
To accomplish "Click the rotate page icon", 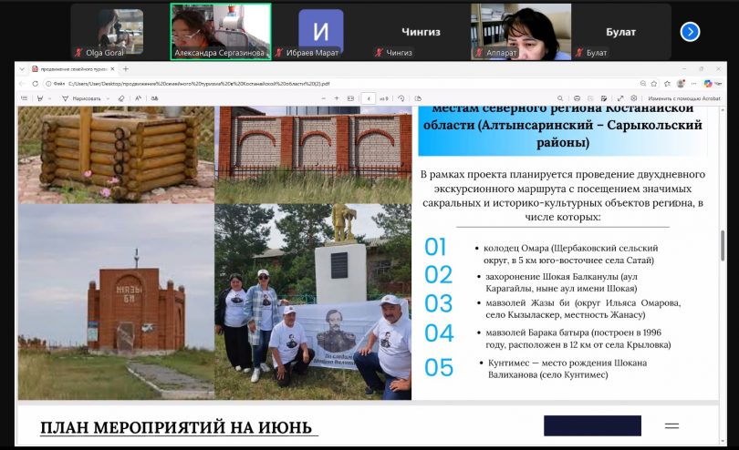I will click(402, 97).
